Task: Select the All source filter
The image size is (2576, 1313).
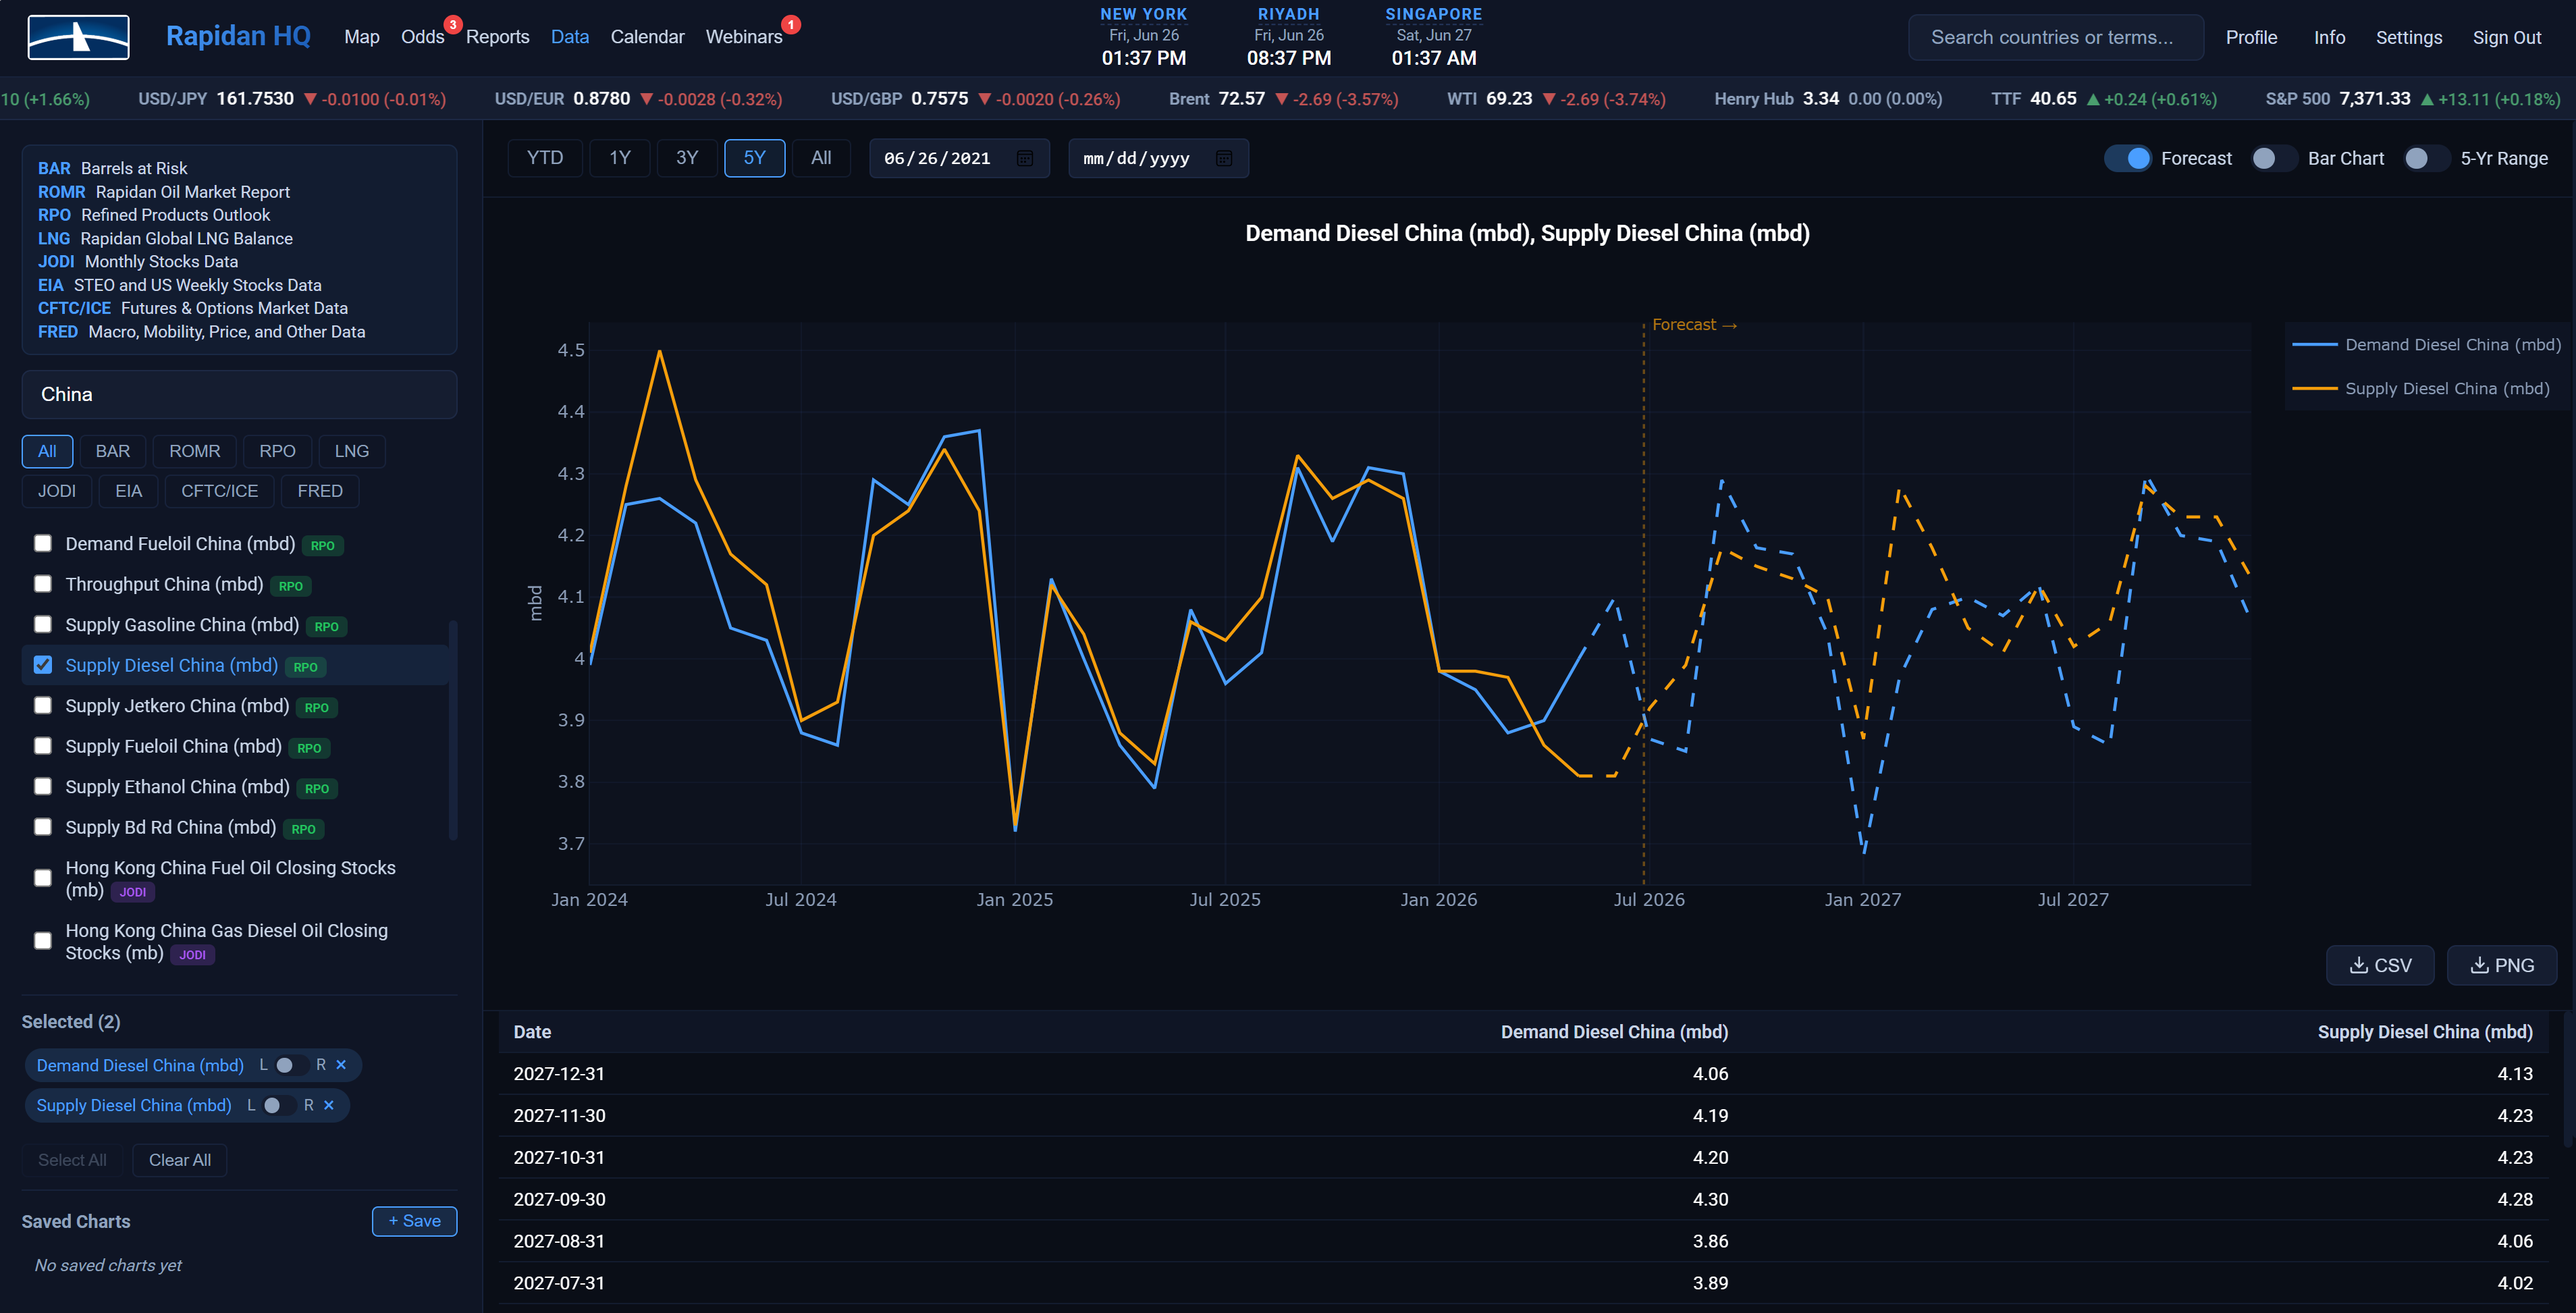Action: click(47, 451)
